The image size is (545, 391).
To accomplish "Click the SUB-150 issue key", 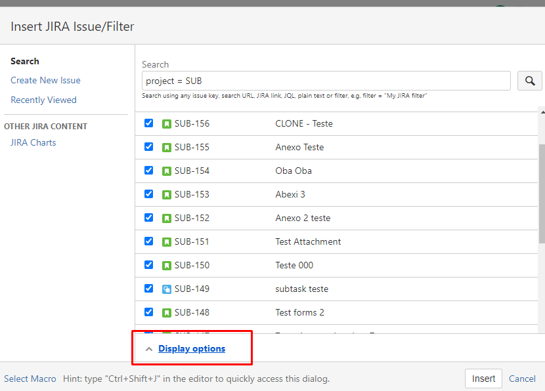I will pyautogui.click(x=192, y=265).
